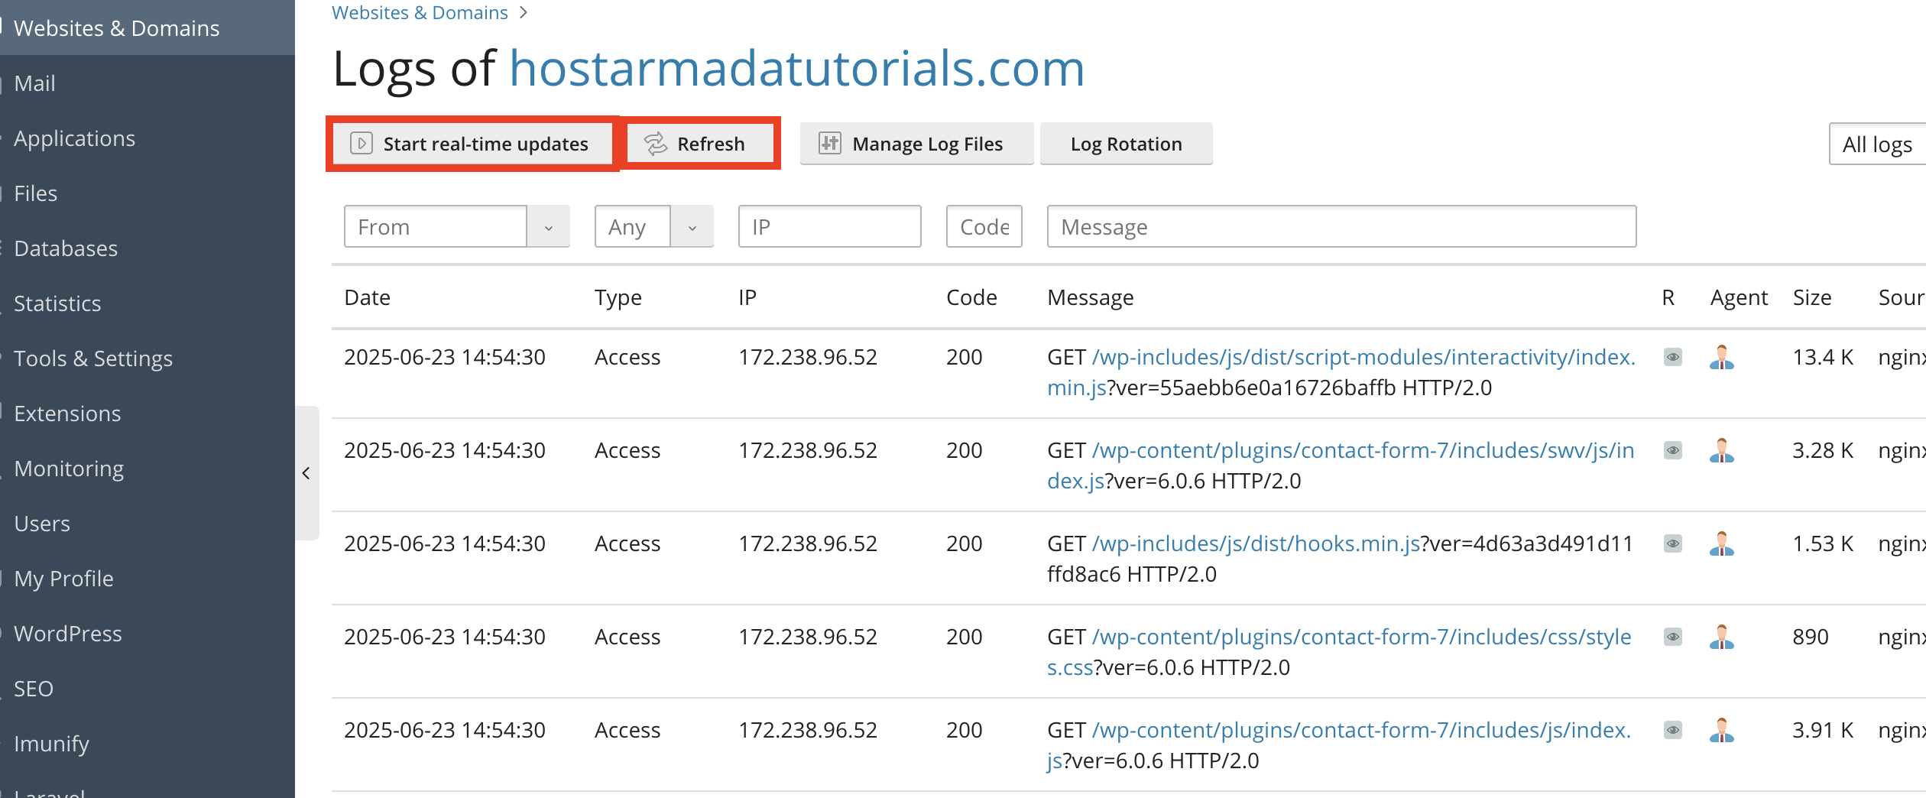Open Extensions in the sidebar
The image size is (1926, 798).
[148, 413]
